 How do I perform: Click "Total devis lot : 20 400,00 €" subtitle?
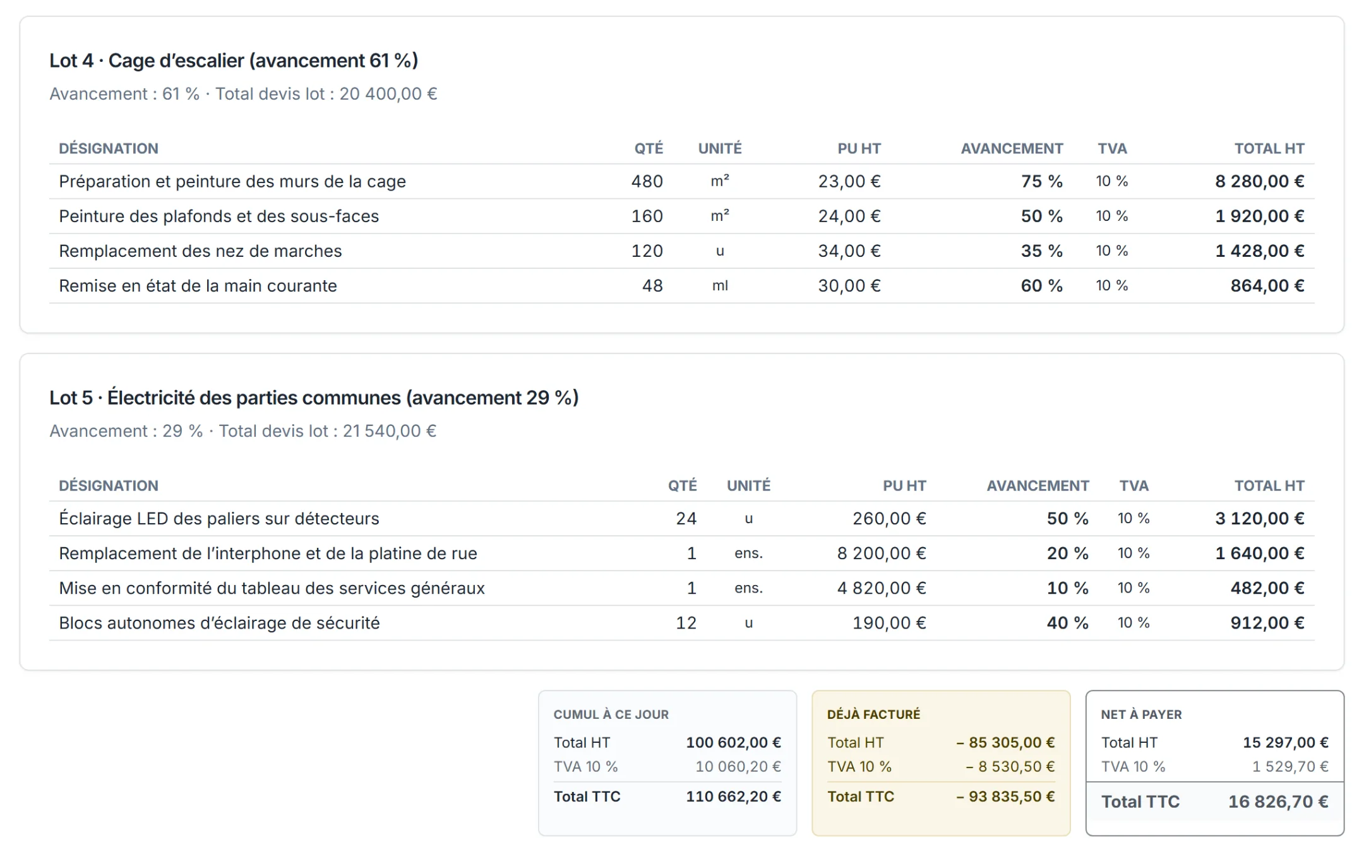point(326,94)
